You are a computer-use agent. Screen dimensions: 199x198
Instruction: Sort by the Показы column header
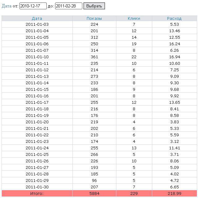94,19
